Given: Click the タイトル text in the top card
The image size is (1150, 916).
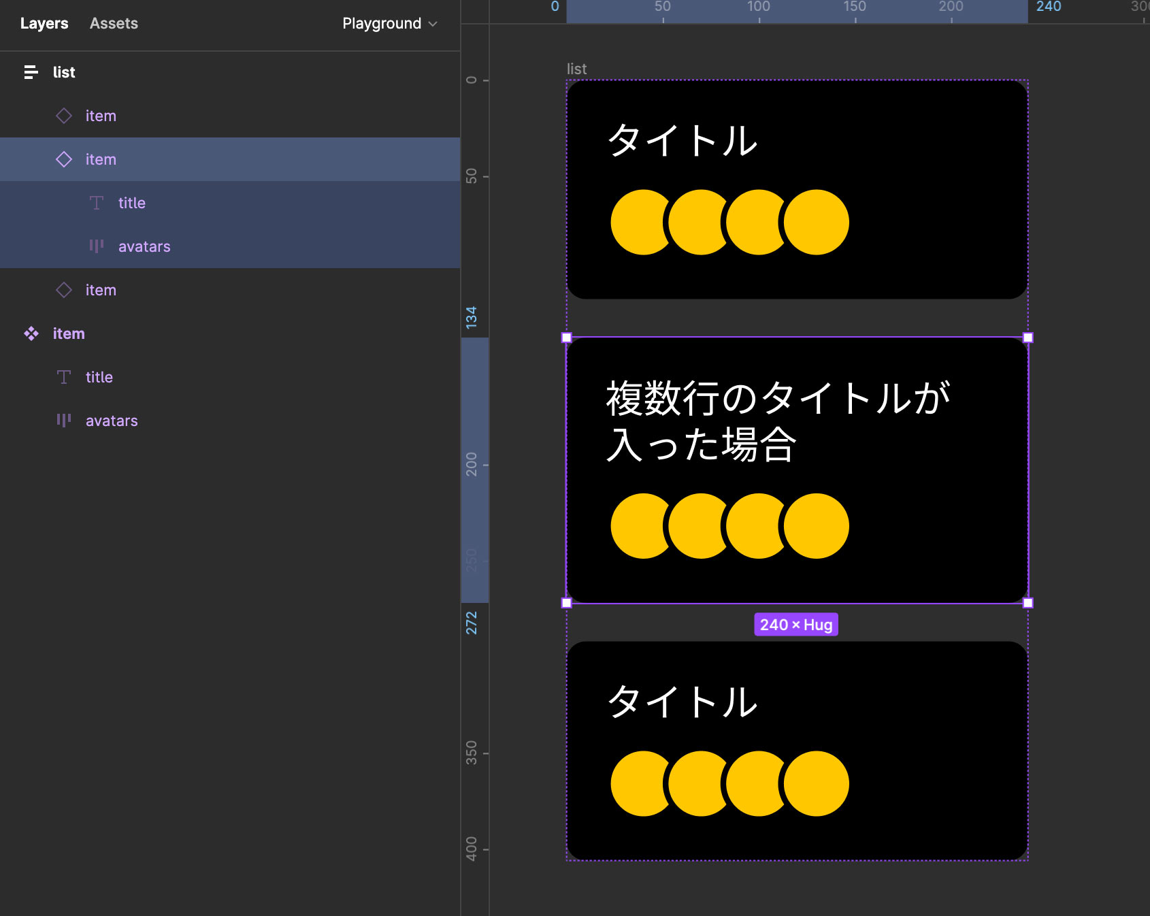Looking at the screenshot, I should [682, 141].
